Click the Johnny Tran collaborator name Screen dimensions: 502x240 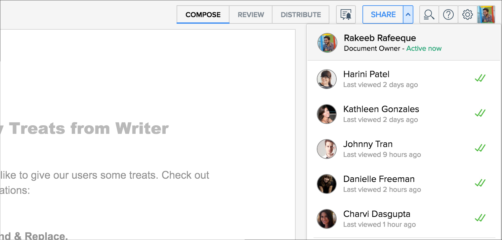coord(368,144)
